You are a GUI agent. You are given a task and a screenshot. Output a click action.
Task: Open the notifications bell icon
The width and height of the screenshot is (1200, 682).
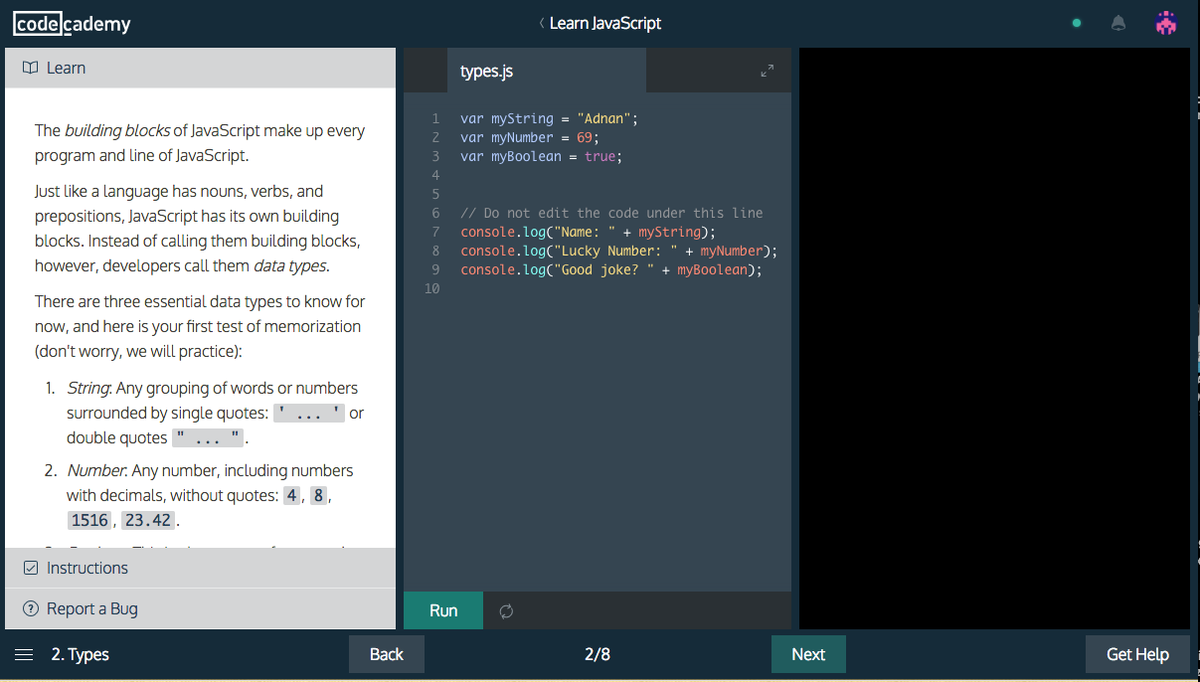pos(1118,23)
